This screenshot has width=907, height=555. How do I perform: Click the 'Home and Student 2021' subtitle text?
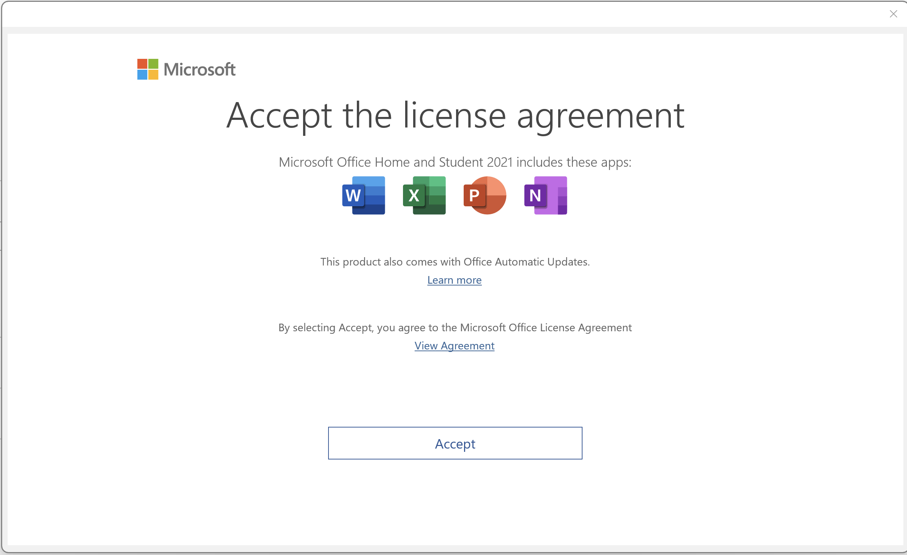click(455, 162)
